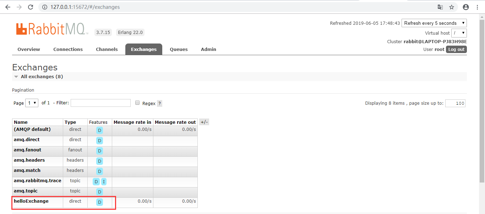Screen dimensions: 485x214
Task: Switch to the Channels tab
Action: tap(107, 49)
